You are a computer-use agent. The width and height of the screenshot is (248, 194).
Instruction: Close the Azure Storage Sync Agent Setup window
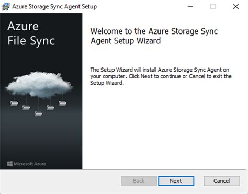pos(236,7)
